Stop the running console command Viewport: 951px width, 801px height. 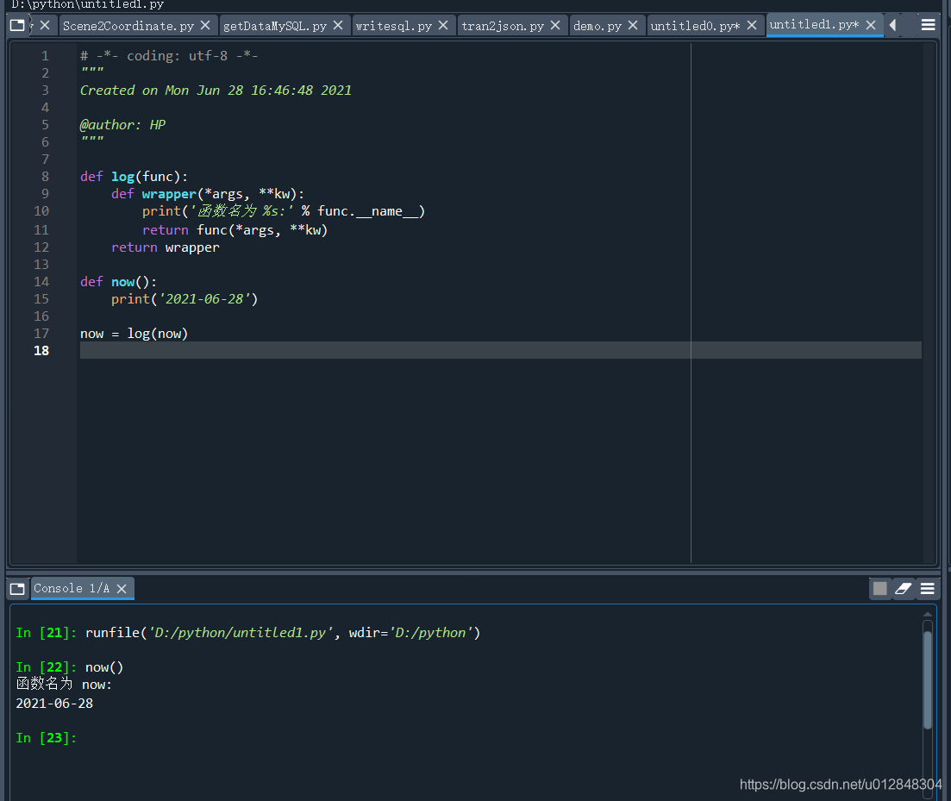(x=880, y=588)
